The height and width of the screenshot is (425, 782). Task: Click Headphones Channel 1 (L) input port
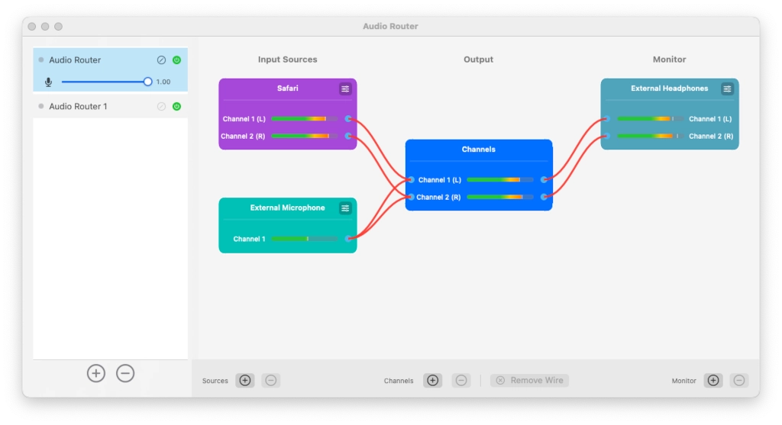click(607, 118)
